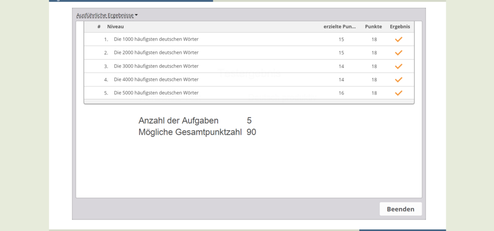Click the # column header

click(99, 27)
